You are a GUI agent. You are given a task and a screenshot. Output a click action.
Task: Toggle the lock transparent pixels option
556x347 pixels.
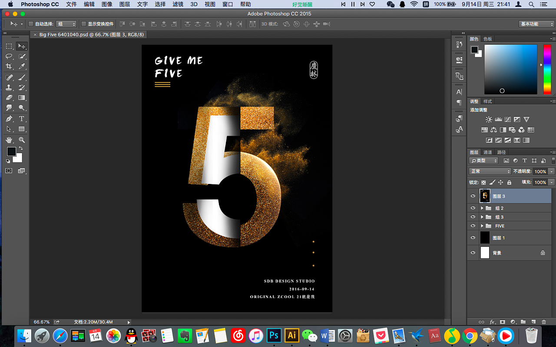coord(483,183)
